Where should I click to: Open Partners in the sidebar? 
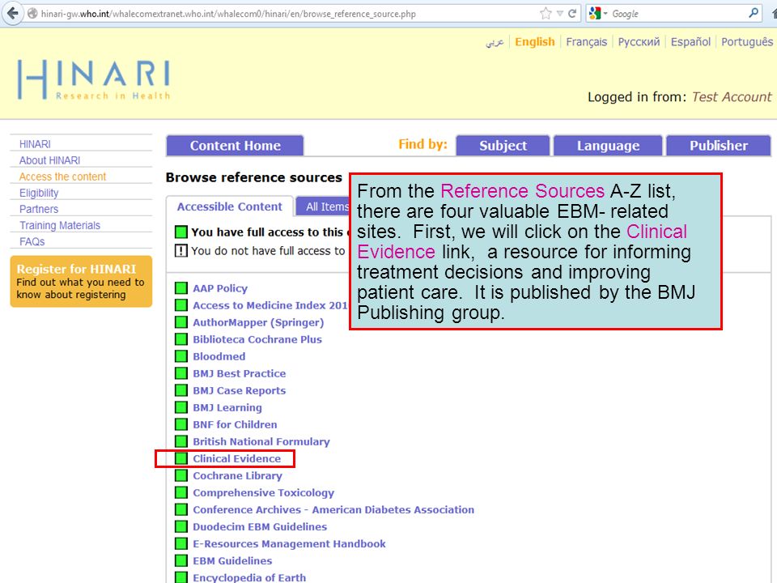[x=39, y=209]
